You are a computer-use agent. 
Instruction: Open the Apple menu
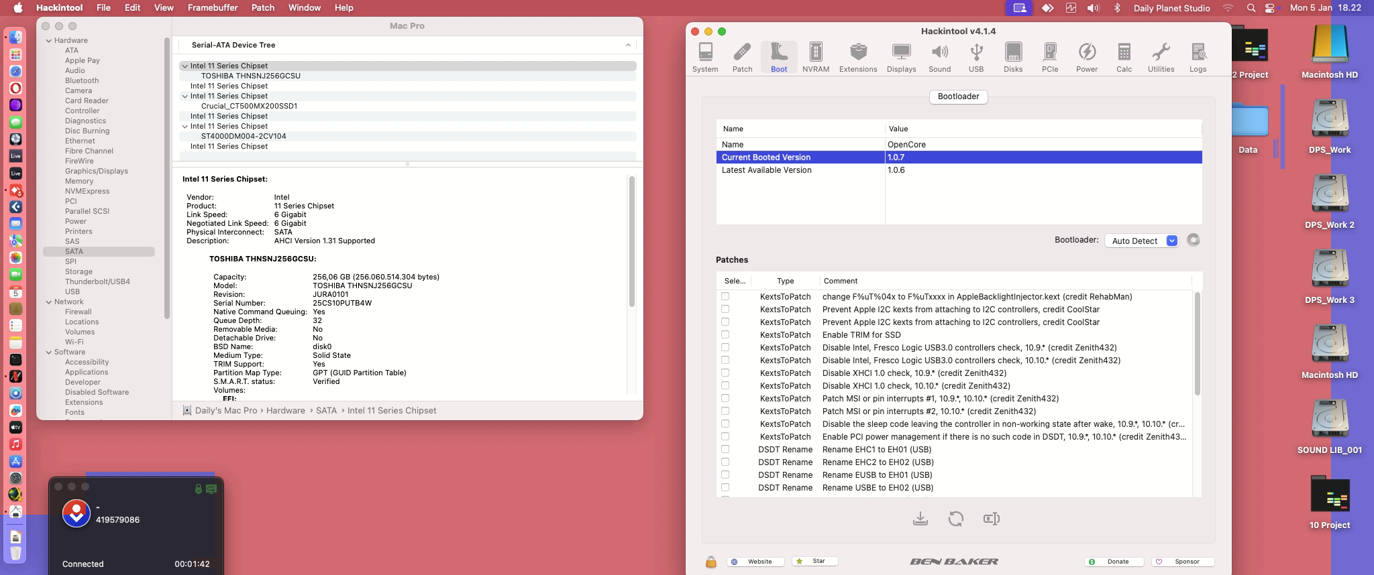[18, 8]
